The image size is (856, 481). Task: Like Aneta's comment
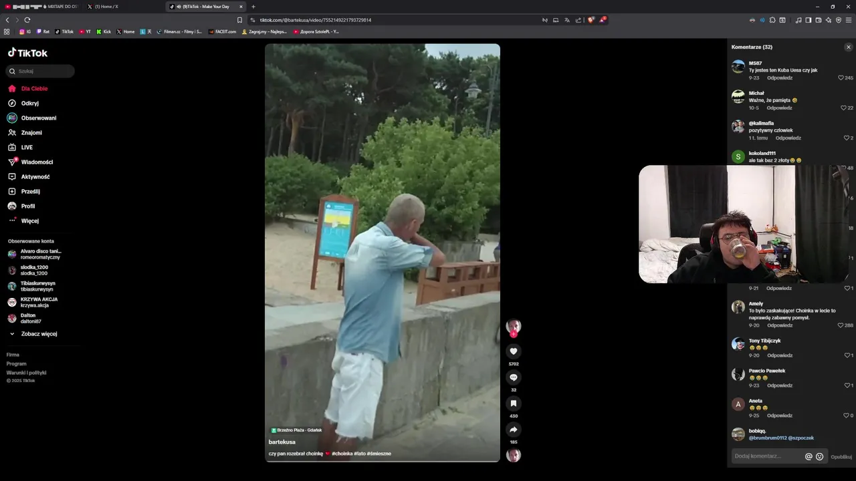point(846,416)
